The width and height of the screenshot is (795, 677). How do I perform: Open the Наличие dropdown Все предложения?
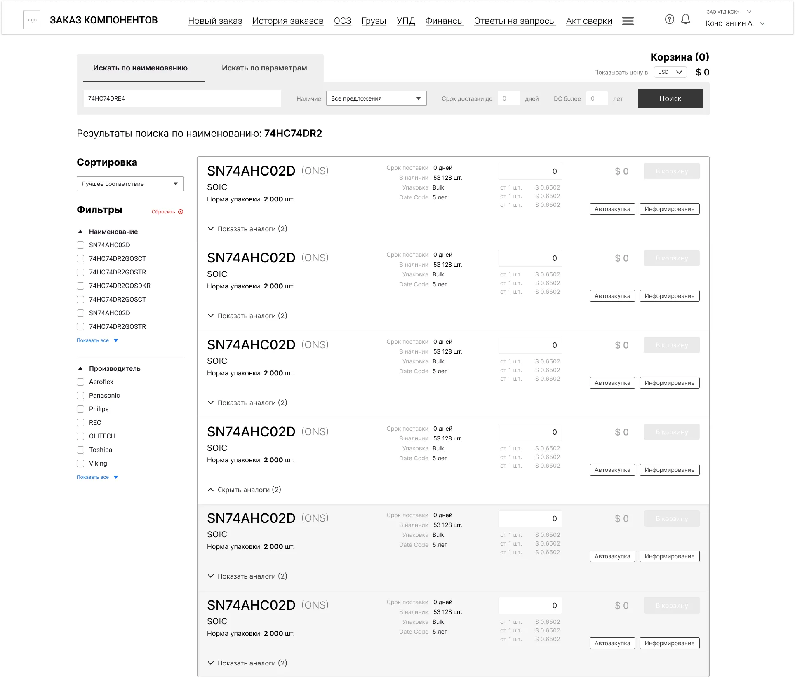(x=376, y=98)
